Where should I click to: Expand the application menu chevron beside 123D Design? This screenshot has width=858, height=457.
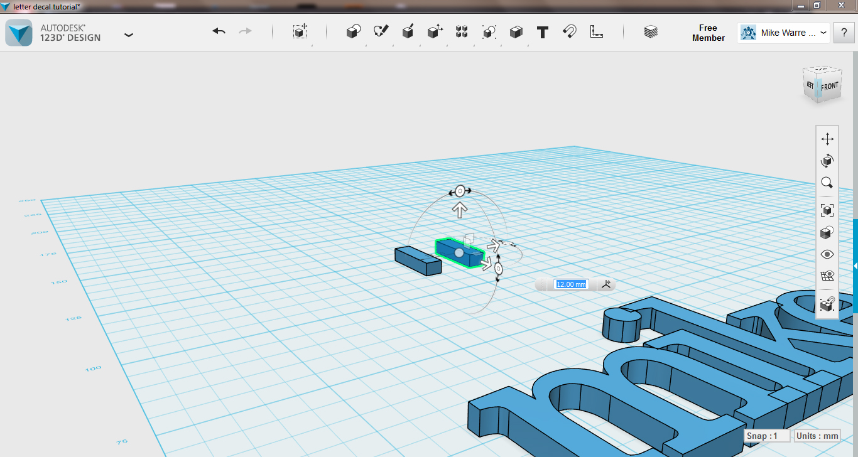[x=129, y=35]
